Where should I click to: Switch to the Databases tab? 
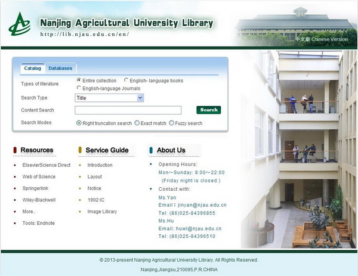pyautogui.click(x=60, y=68)
